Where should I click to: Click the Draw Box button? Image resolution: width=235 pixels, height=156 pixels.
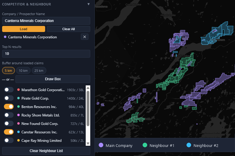tap(53, 79)
